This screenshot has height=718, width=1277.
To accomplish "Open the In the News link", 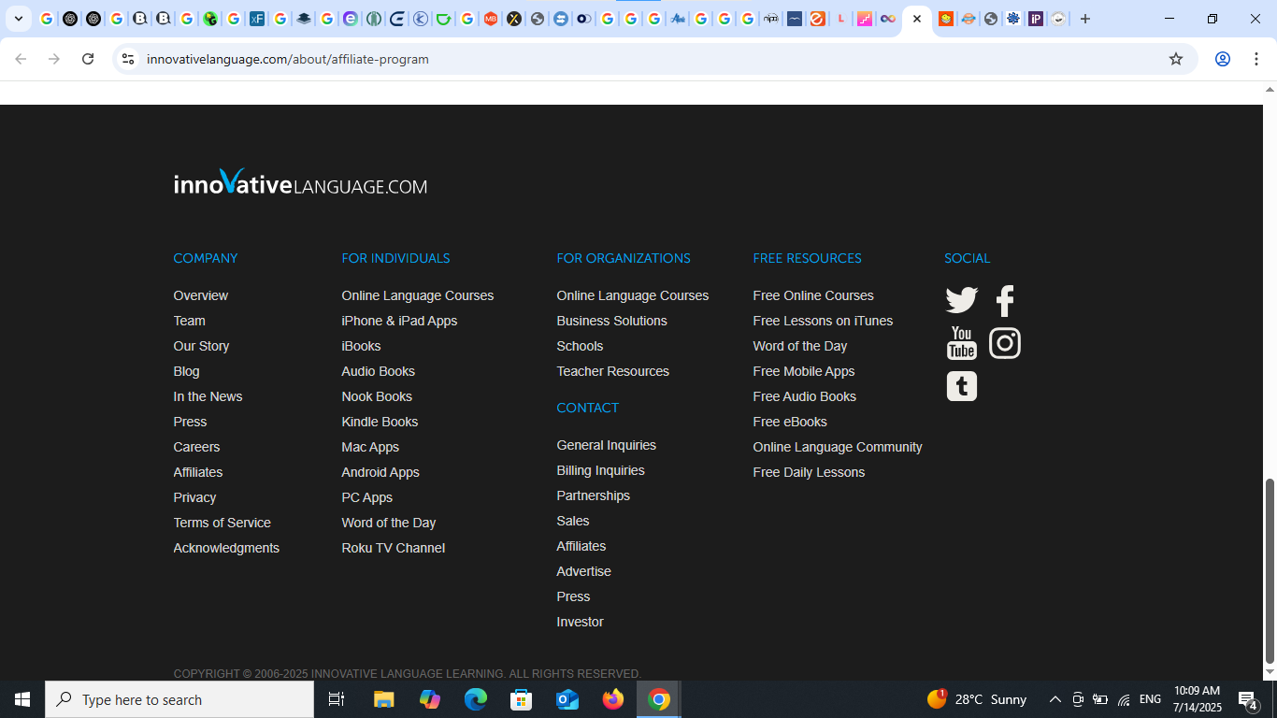I will click(208, 396).
